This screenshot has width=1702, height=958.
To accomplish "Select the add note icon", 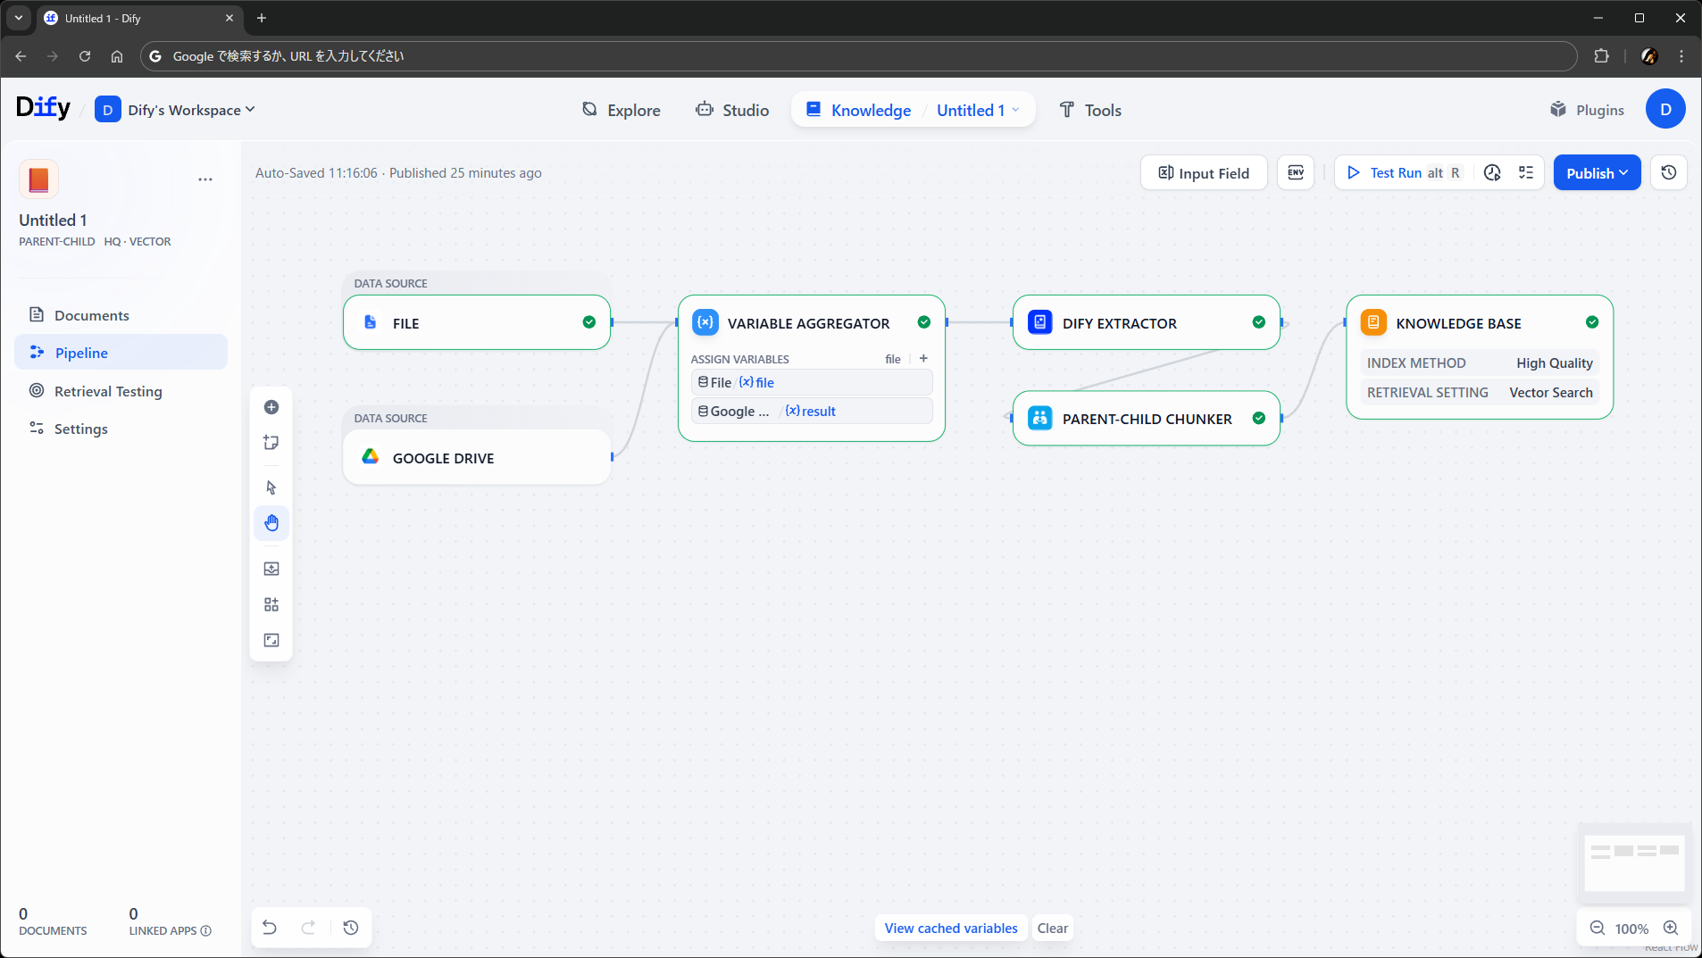I will pos(271,443).
